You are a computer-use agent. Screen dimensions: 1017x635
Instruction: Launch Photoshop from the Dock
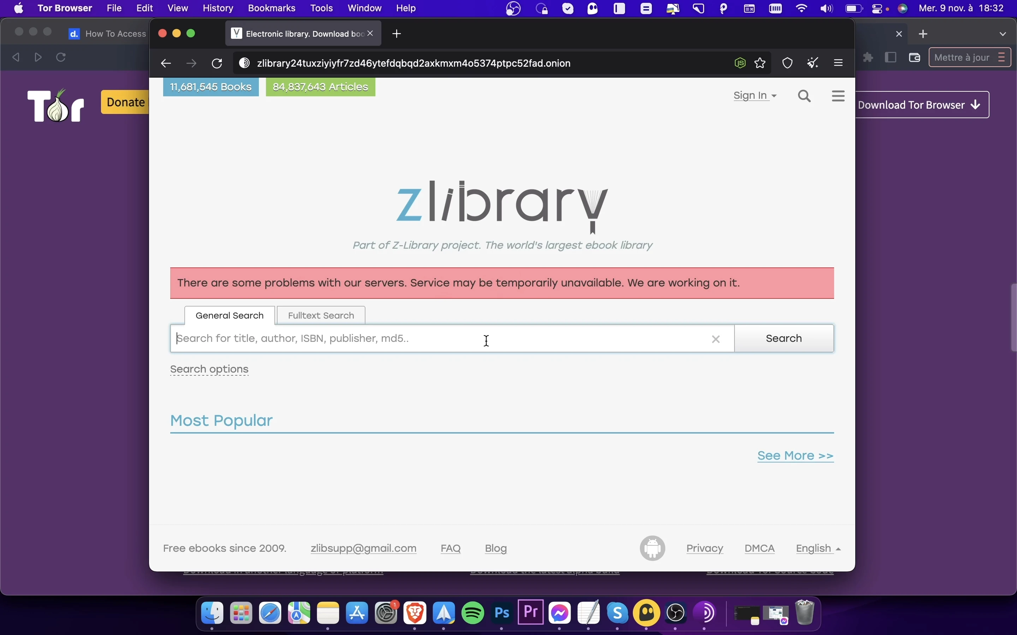coord(502,613)
